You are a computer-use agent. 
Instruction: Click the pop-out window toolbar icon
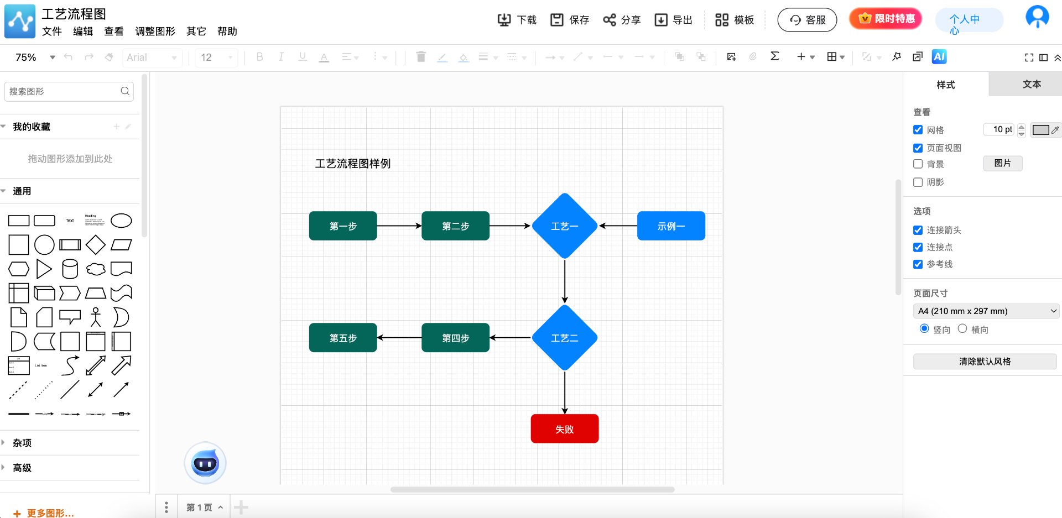click(918, 56)
